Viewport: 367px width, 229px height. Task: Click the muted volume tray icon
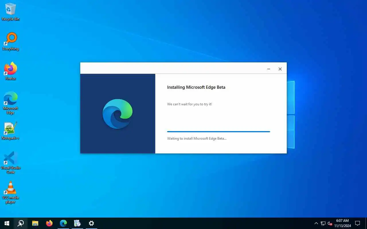click(x=330, y=223)
